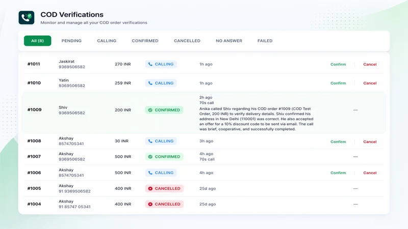Image resolution: width=408 pixels, height=229 pixels.
Task: Click customer name Jaskirat
Action: coord(66,62)
